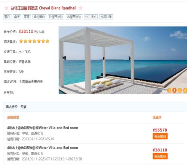The height and width of the screenshot is (165, 187).
Task: Show carousel slide 4
Action: 185,90
